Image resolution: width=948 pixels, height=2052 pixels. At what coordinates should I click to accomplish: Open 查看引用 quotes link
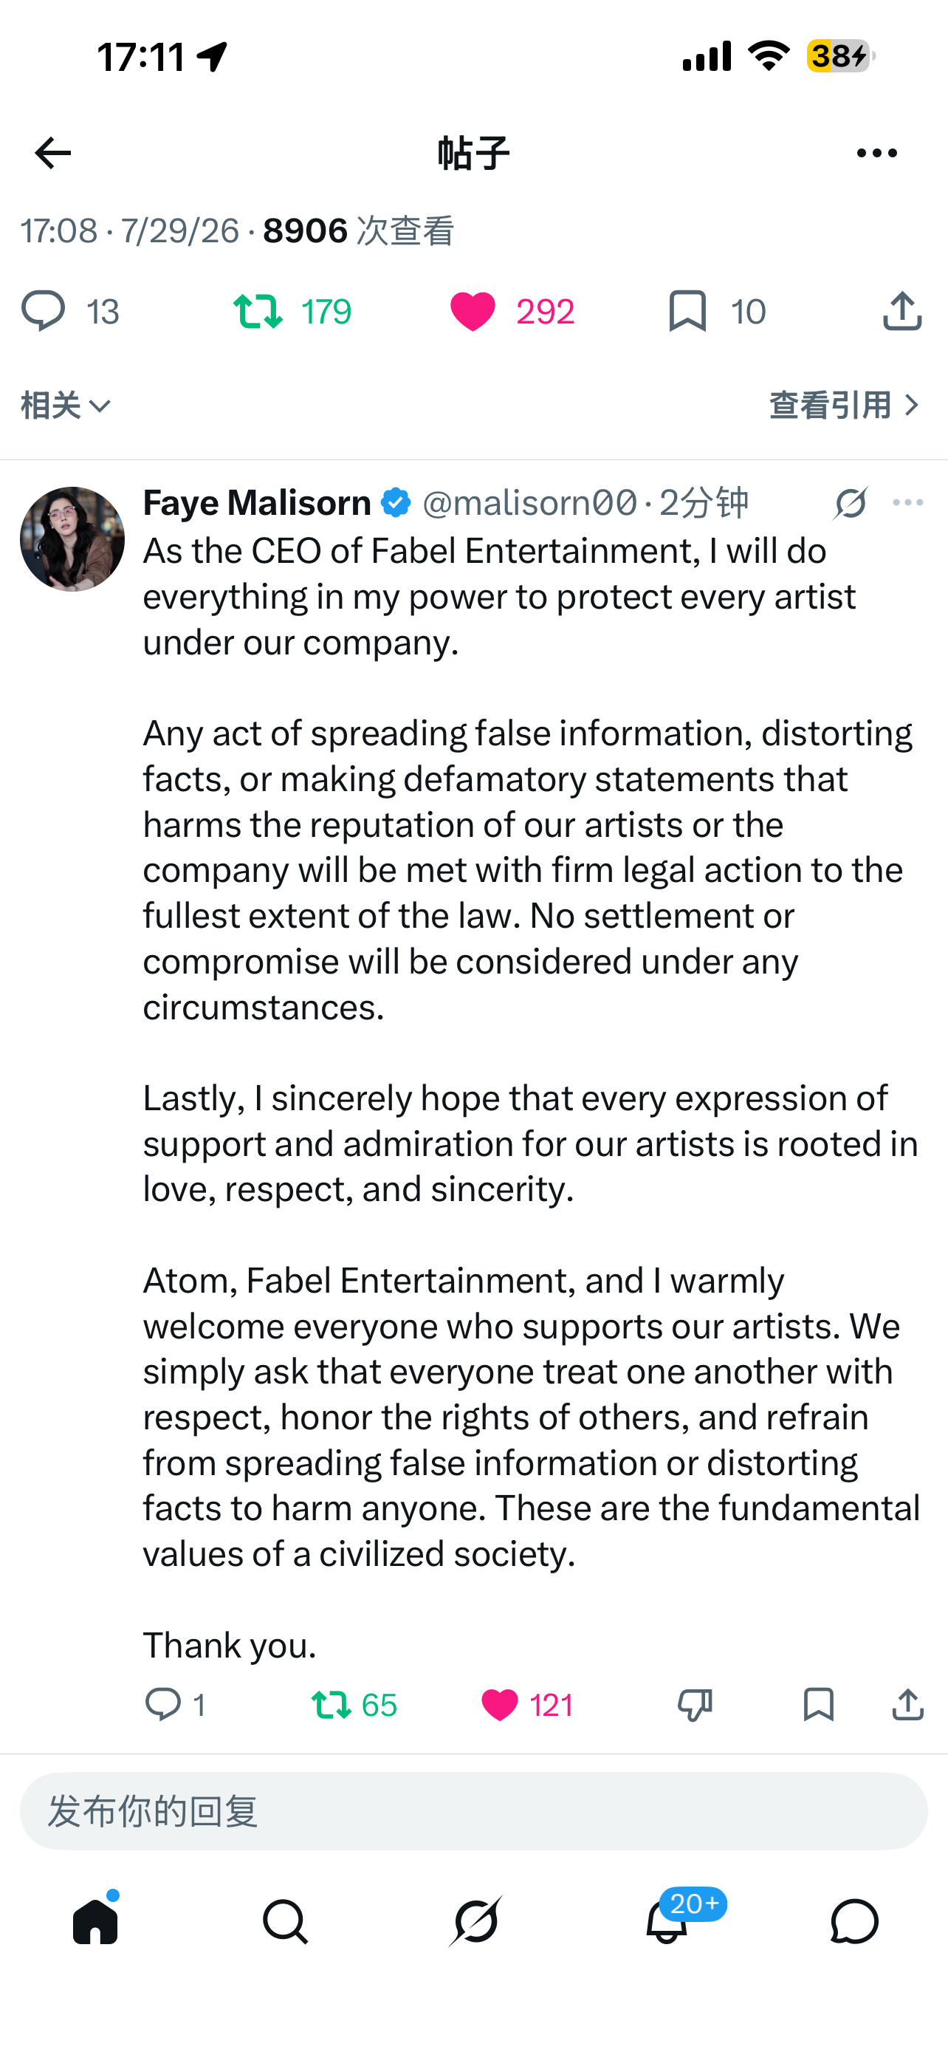click(x=845, y=406)
